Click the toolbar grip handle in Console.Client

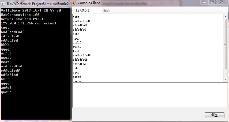(x=73, y=10)
